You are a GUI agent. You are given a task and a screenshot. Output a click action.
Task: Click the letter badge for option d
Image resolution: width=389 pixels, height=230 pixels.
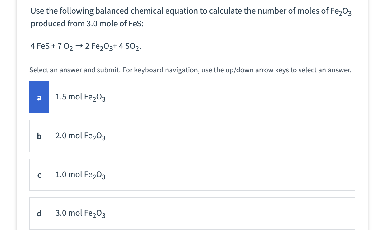coord(39,213)
